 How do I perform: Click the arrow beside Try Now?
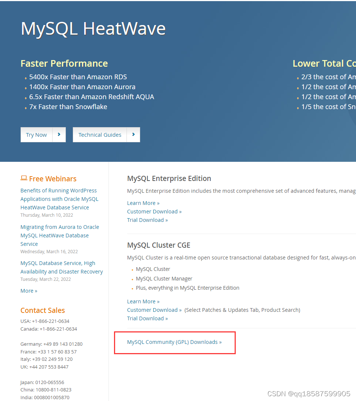[x=59, y=135]
